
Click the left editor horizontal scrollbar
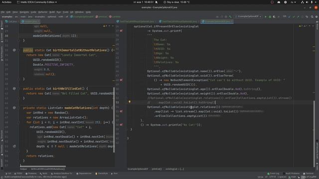[x=43, y=166]
